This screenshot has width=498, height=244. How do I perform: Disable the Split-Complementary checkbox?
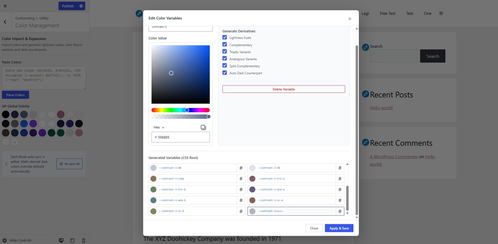[x=225, y=65]
